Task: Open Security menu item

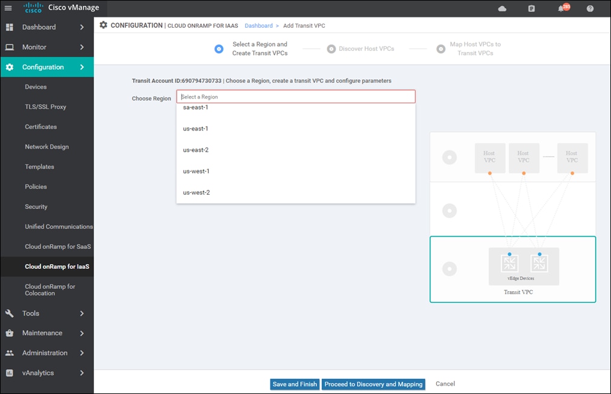Action: [36, 207]
